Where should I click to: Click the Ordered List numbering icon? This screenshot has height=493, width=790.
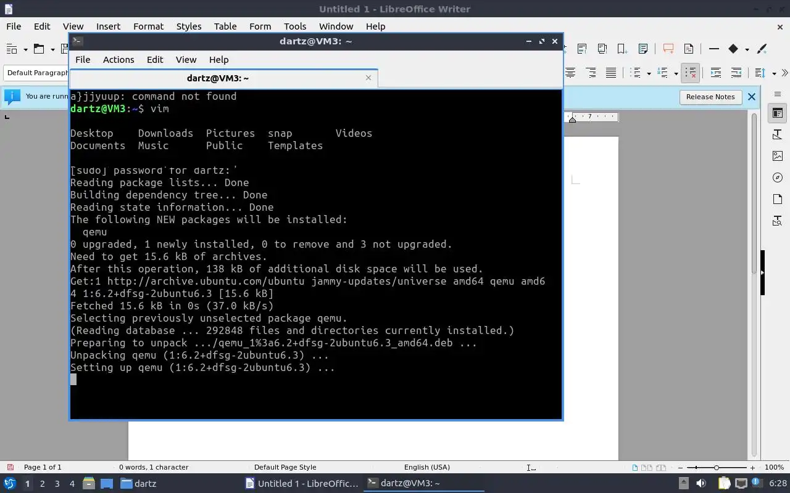coord(663,73)
